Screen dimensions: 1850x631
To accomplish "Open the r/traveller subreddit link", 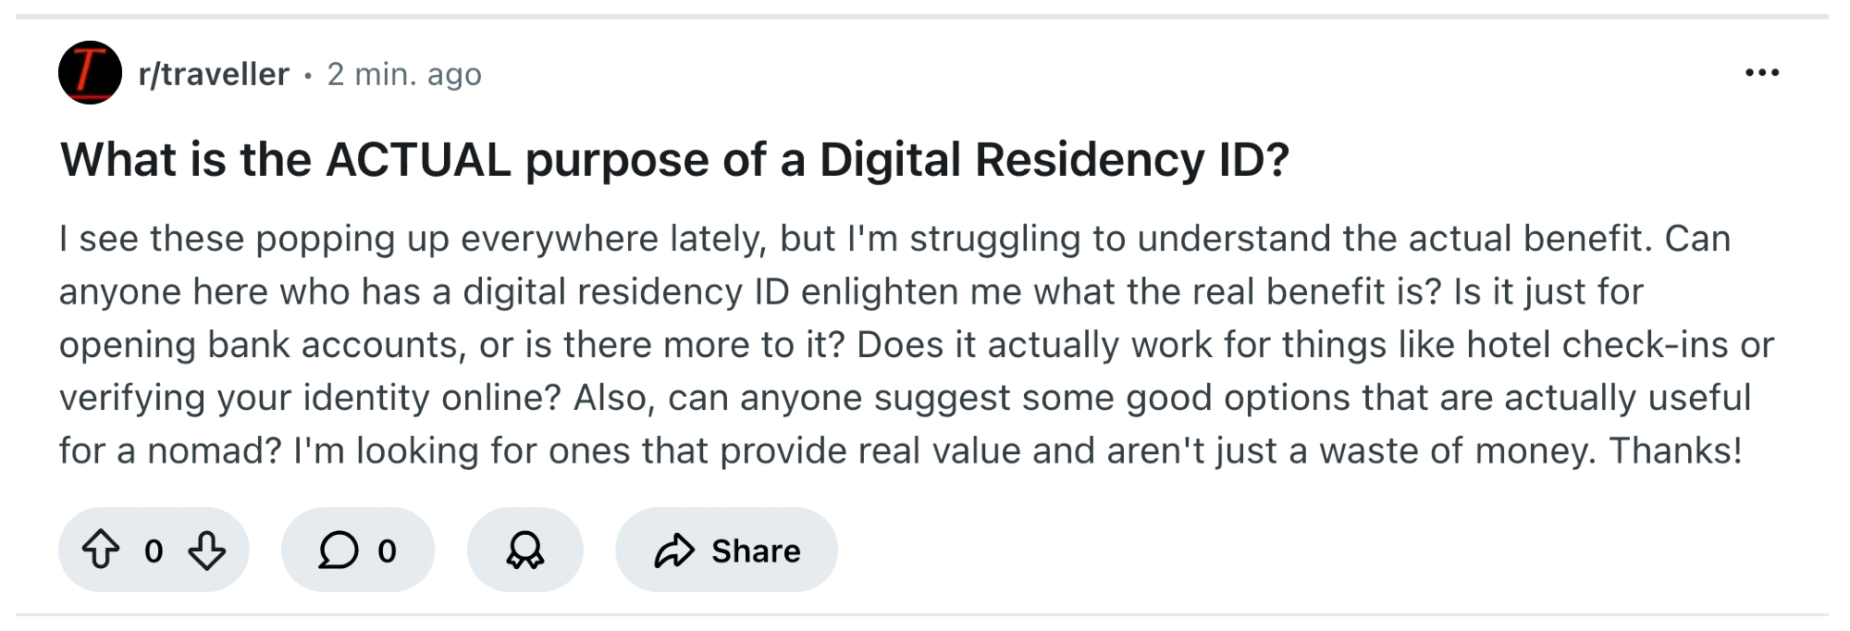I will click(214, 74).
